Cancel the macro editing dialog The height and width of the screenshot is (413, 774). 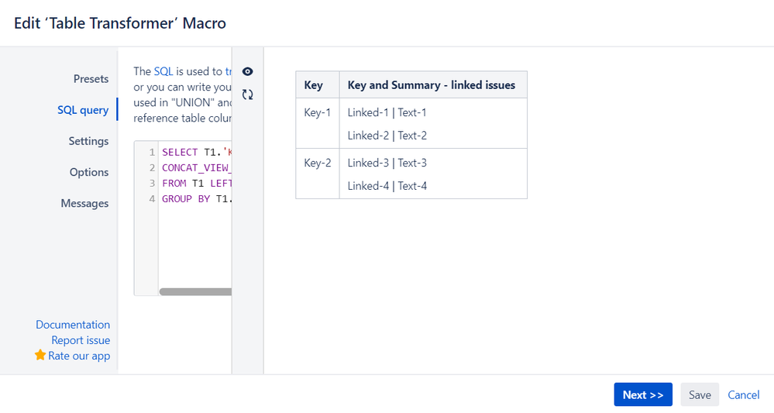tap(743, 394)
